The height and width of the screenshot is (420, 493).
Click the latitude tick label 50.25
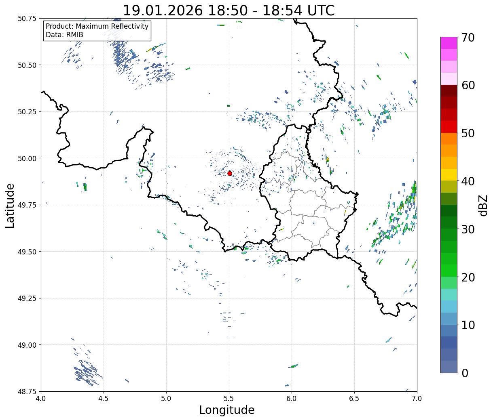click(x=27, y=111)
